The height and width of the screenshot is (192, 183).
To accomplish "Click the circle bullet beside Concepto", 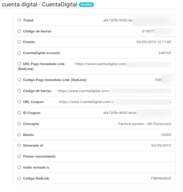I will (x=19, y=124).
